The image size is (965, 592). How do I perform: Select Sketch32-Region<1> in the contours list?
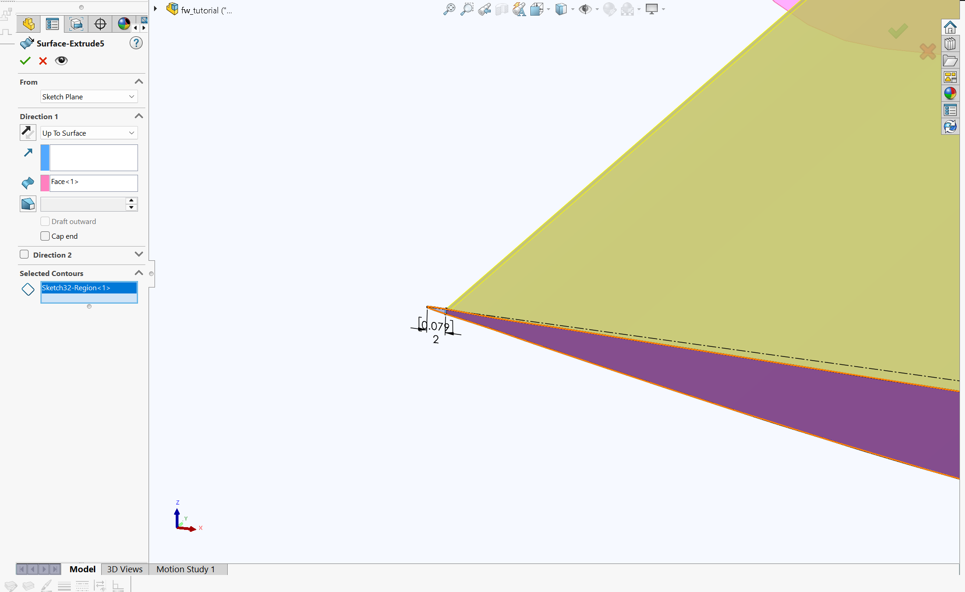coord(89,288)
